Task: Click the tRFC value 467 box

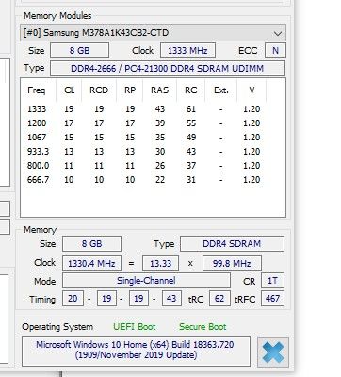Action: (x=272, y=299)
